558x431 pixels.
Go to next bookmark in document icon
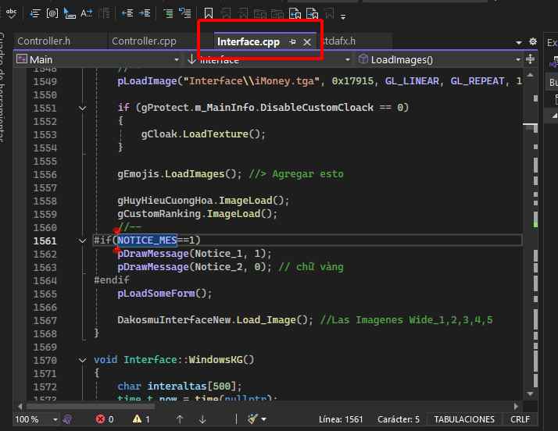[312, 13]
